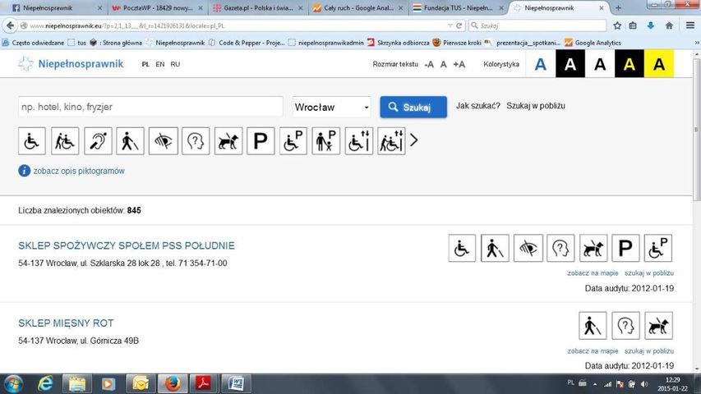Choose yellow background black A color scheme
This screenshot has width=701, height=394.
[x=658, y=64]
